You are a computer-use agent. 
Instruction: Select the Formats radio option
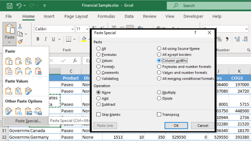point(98,67)
